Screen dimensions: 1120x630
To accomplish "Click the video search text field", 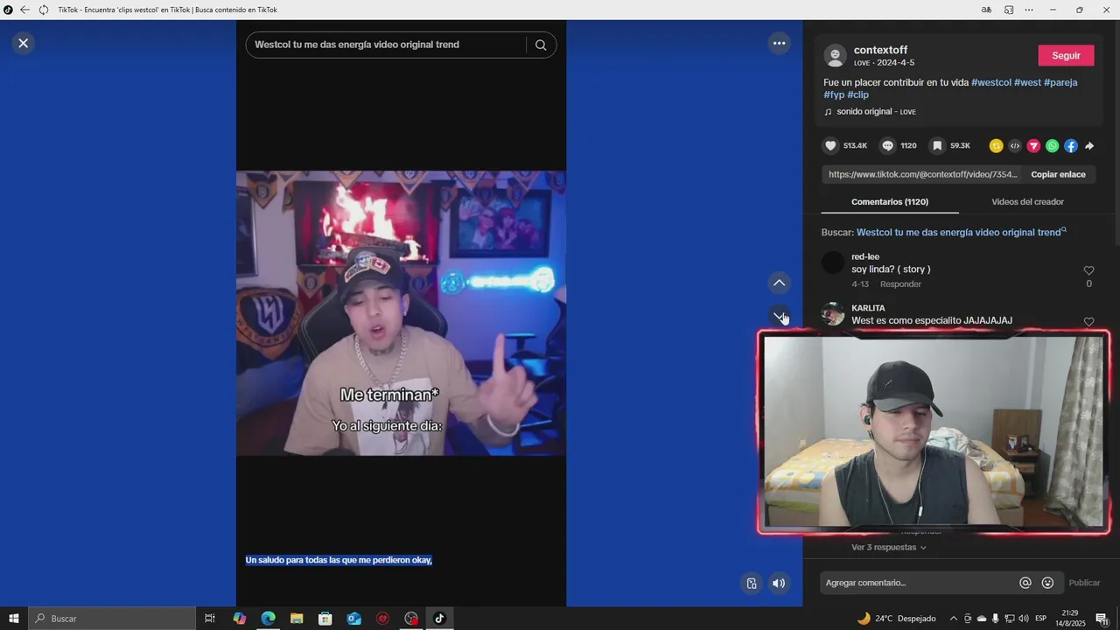I will [x=387, y=45].
